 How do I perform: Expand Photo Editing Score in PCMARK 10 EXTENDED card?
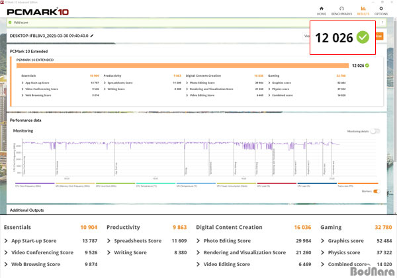click(x=187, y=83)
